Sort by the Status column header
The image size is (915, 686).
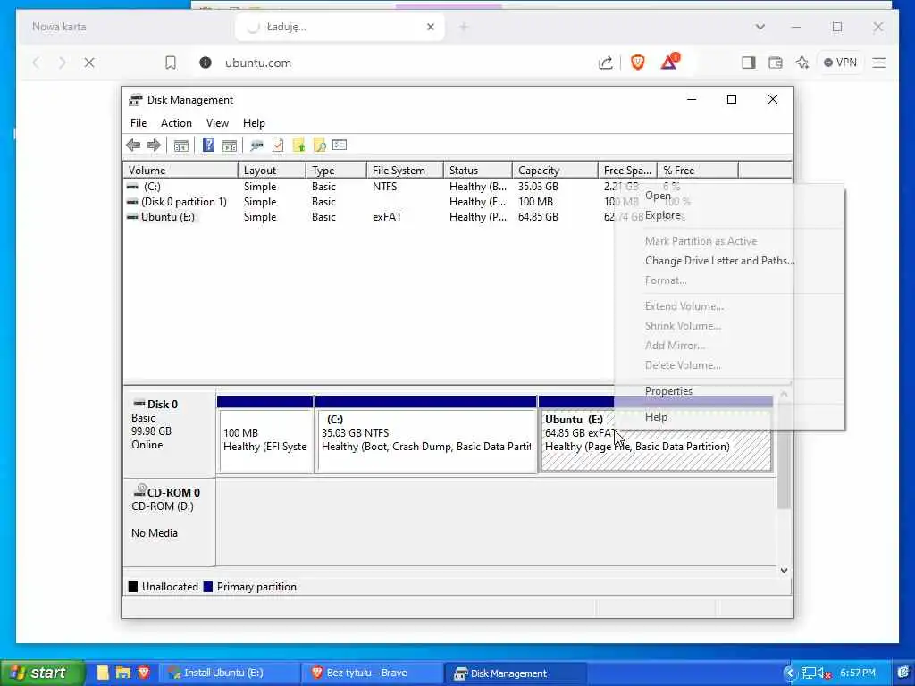coord(477,171)
